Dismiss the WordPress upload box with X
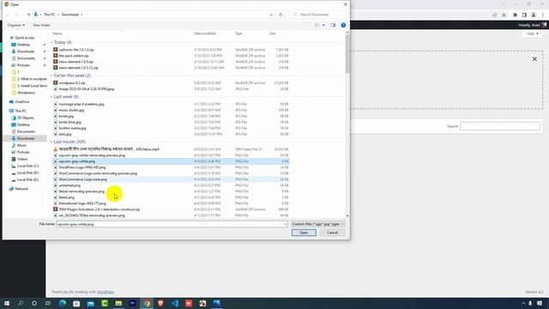 534,59
